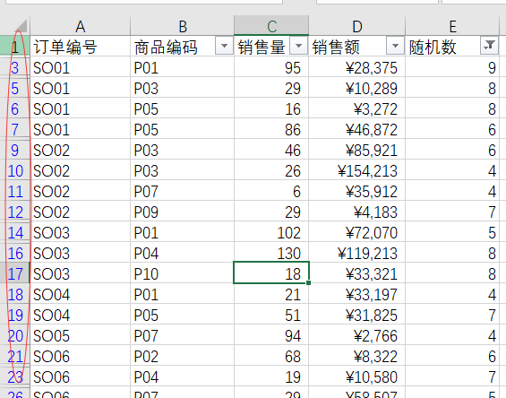Select column C header

(x=271, y=26)
